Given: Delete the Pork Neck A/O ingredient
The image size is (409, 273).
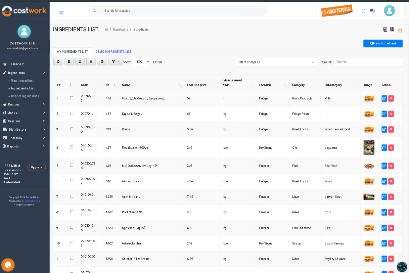Looking at the screenshot, I should click(x=391, y=212).
